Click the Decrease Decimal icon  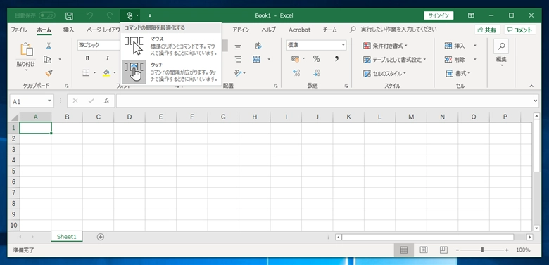pyautogui.click(x=317, y=72)
